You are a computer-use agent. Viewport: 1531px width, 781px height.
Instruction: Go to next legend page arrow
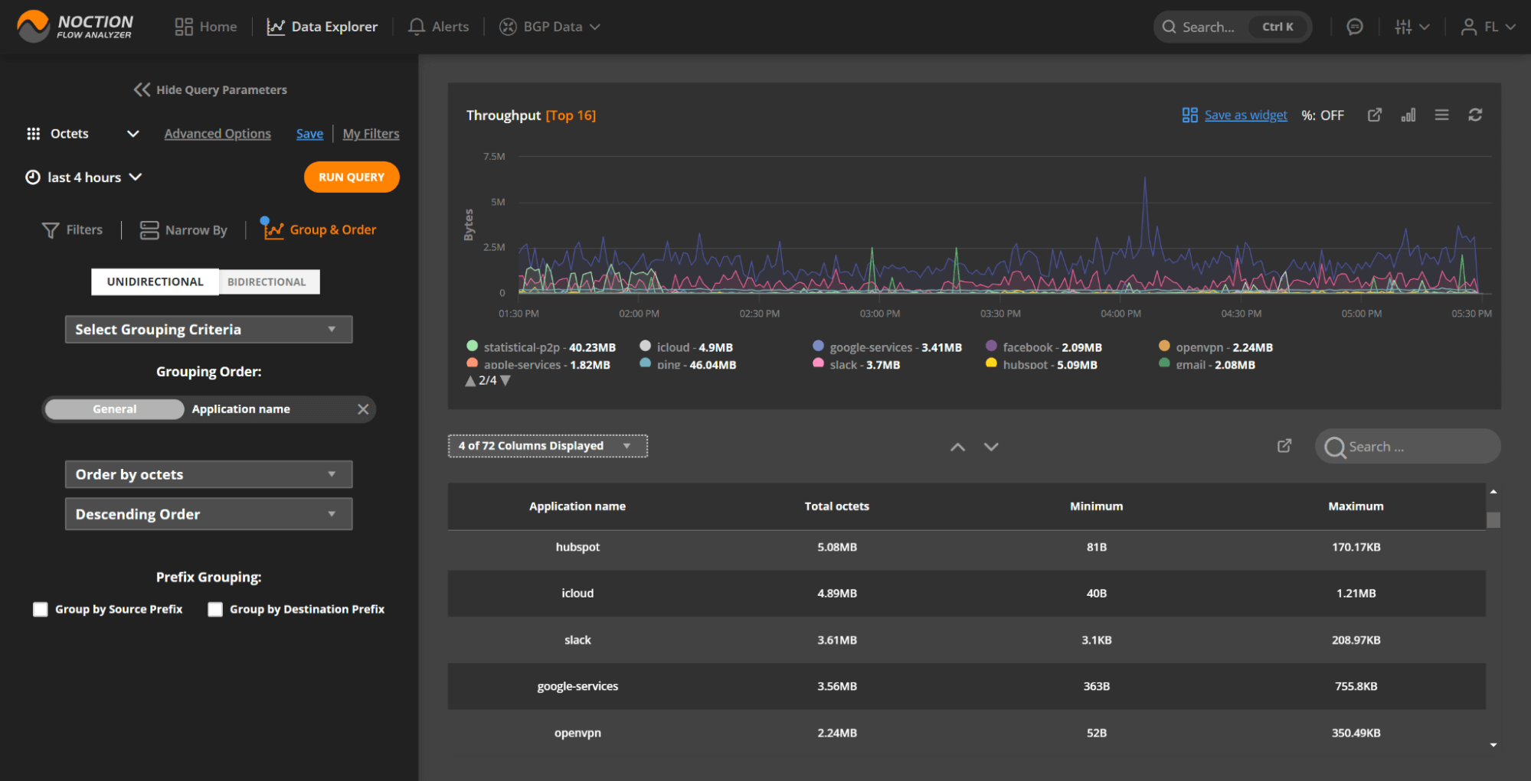(505, 381)
